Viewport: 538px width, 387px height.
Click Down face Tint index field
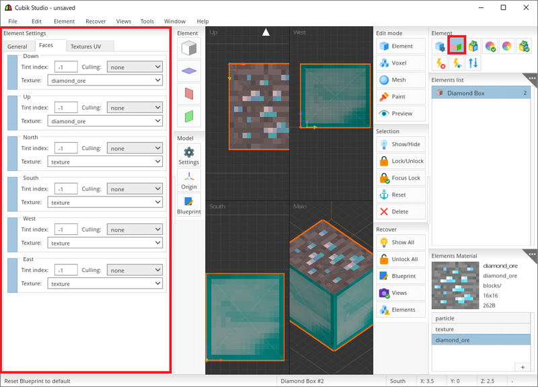(66, 67)
